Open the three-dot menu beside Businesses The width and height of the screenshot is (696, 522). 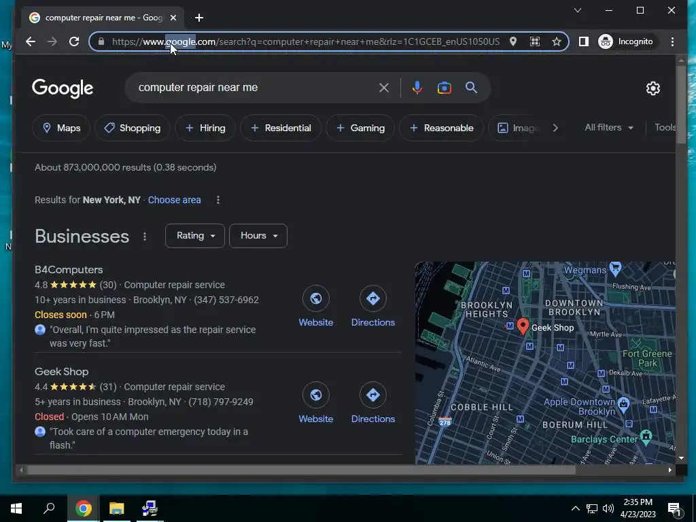(145, 237)
